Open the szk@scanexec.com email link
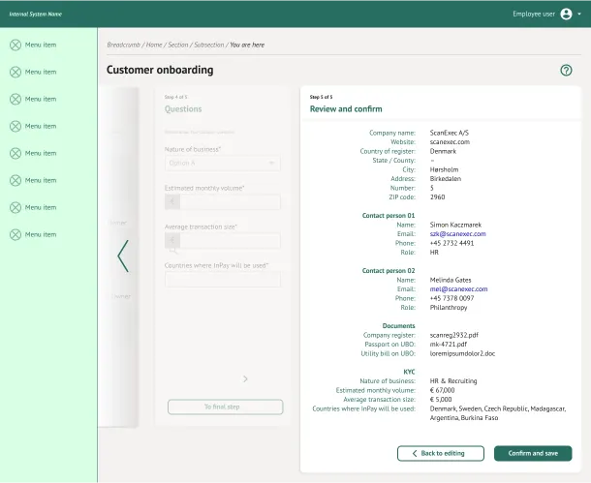The width and height of the screenshot is (591, 483). 458,233
